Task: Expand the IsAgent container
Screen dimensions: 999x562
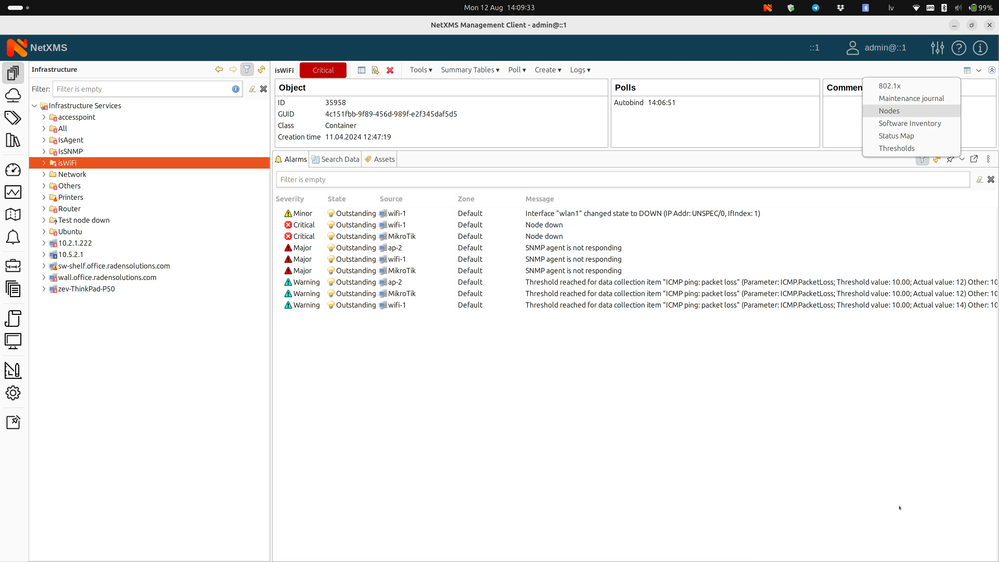Action: [x=44, y=140]
